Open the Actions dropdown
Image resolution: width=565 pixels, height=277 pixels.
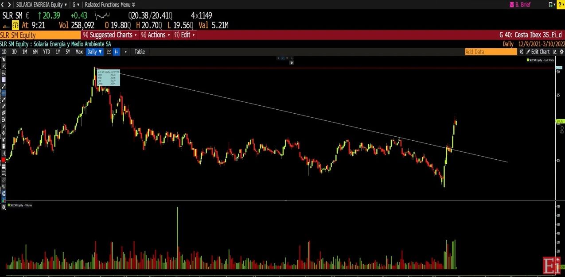[156, 35]
